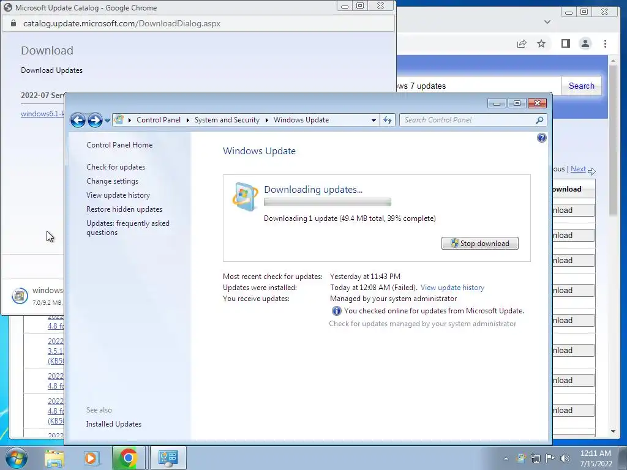The image size is (627, 470).
Task: Click Check for updates managed by administrator text
Action: point(422,324)
